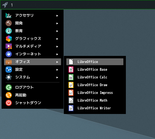The width and height of the screenshot is (155, 139).
Task: Click the オフィス briefcase icon
Action: (x=9, y=62)
